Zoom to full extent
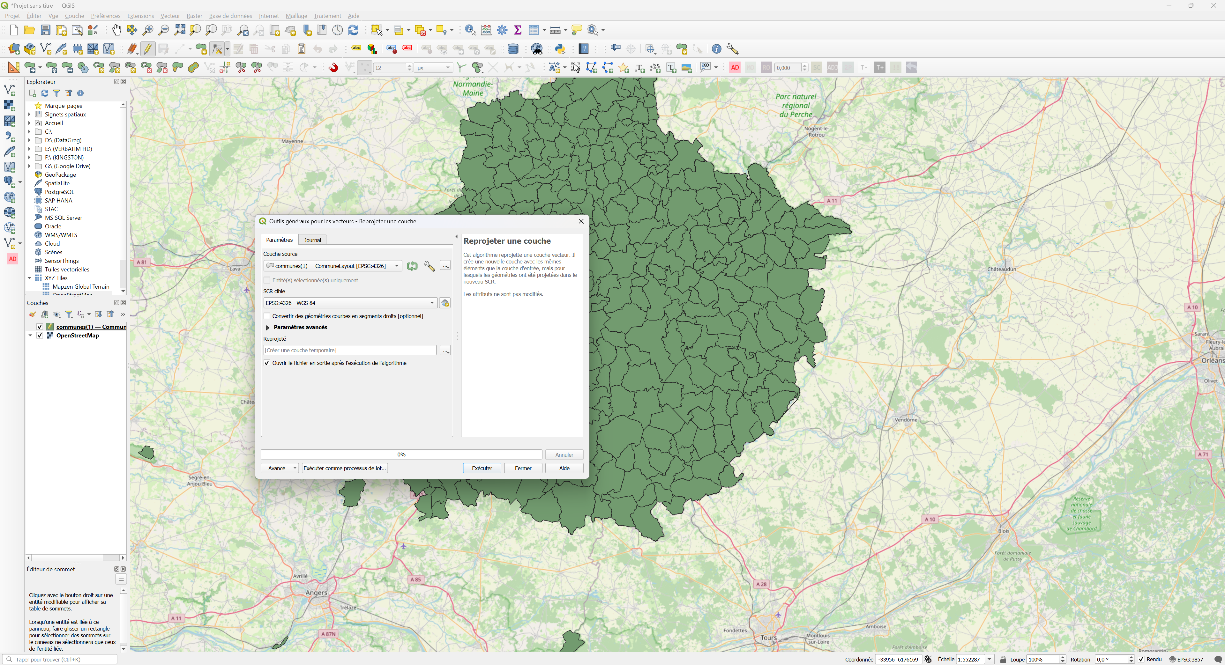 pos(180,30)
